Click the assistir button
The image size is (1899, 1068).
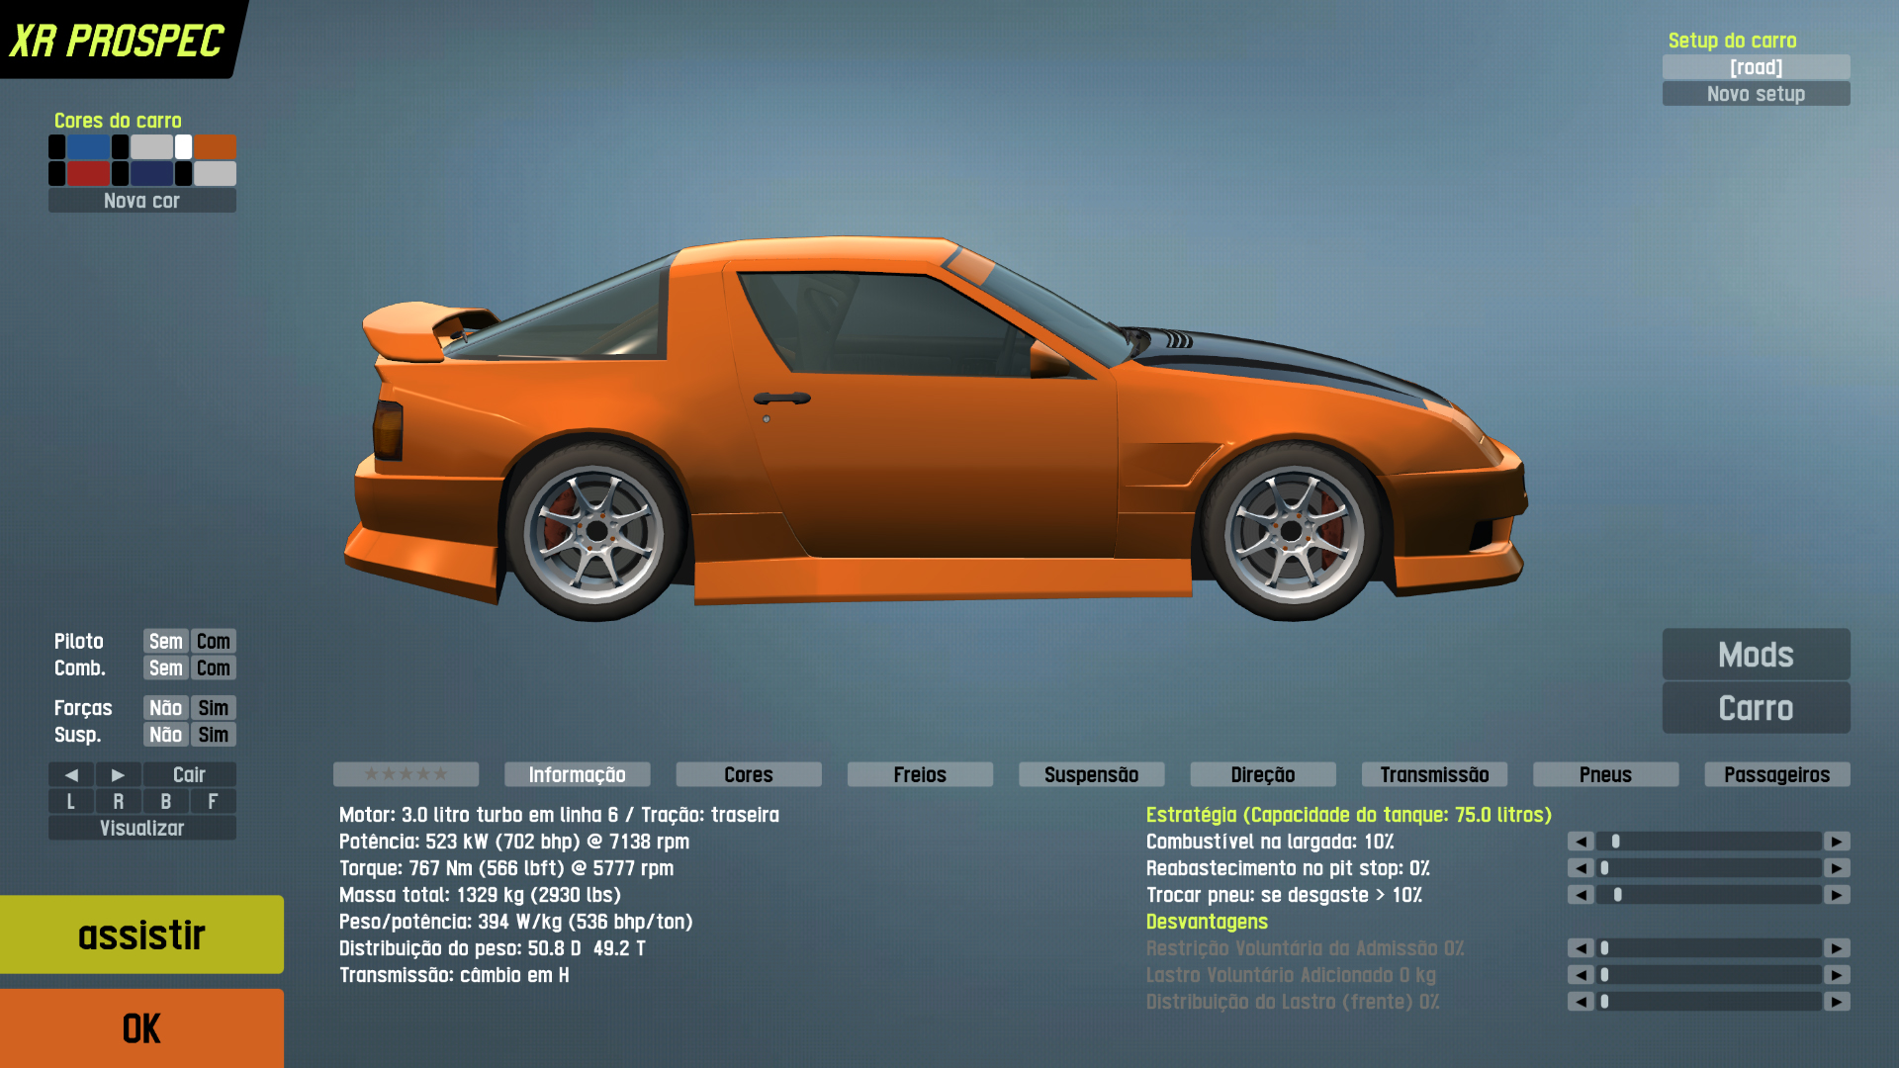coord(141,934)
